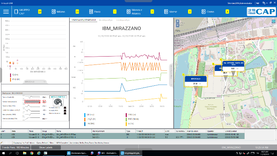The width and height of the screenshot is (277, 156).
Task: Toggle the TW (kW) legend entry
Action: [90, 124]
